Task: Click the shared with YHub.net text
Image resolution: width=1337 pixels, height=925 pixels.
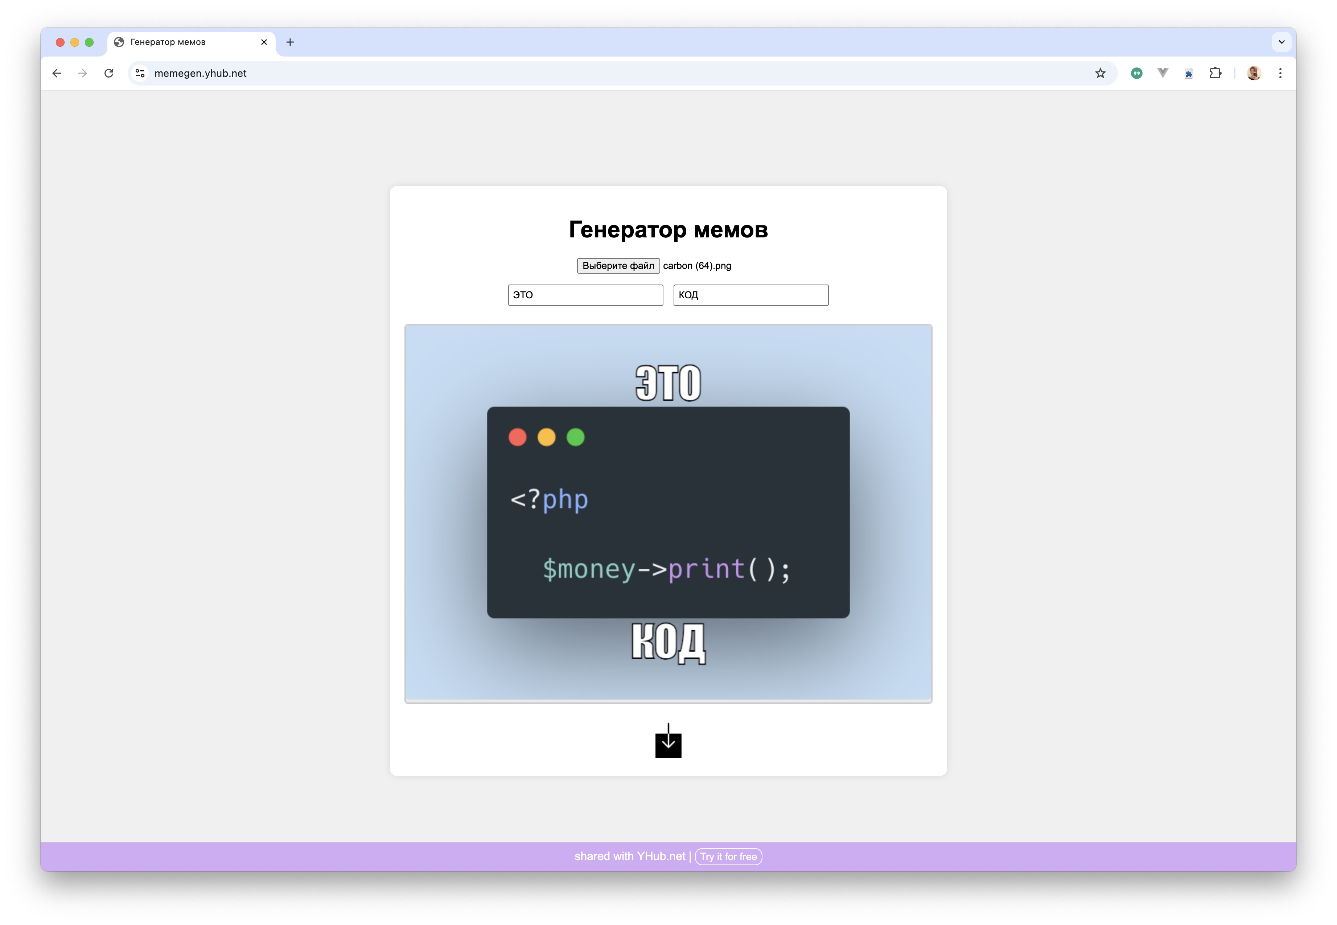Action: [x=630, y=856]
